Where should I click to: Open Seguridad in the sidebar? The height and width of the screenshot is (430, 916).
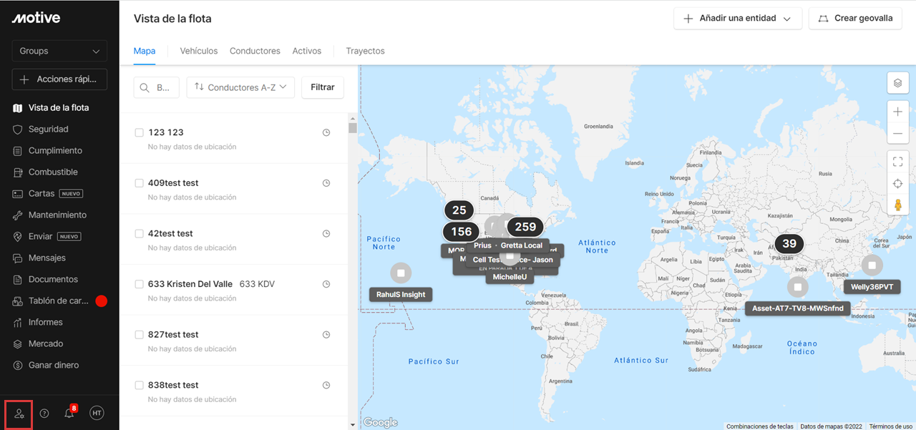pyautogui.click(x=49, y=130)
